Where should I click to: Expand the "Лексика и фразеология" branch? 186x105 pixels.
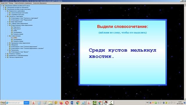click(6, 57)
